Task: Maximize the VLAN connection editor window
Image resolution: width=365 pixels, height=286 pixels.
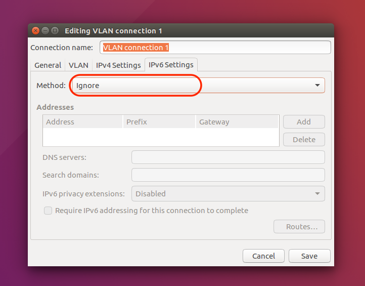Action: [x=55, y=30]
